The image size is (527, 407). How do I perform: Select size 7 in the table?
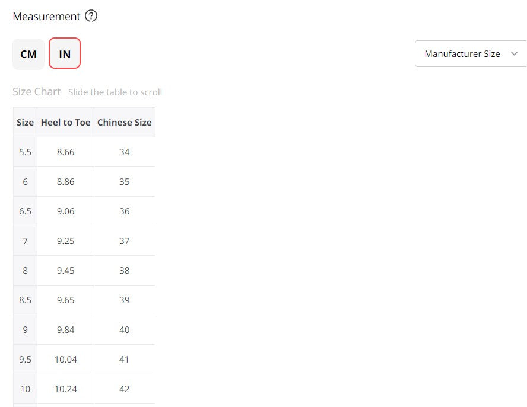[x=25, y=241]
